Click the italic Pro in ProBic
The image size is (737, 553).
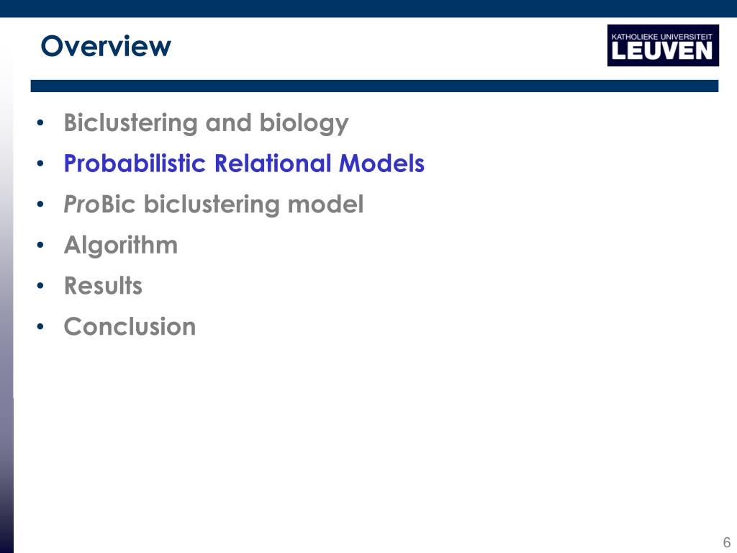coord(82,204)
